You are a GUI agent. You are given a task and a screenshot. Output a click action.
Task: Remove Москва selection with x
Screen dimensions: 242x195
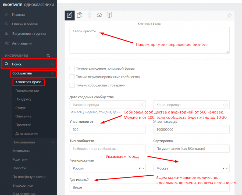pyautogui.click(x=223, y=168)
